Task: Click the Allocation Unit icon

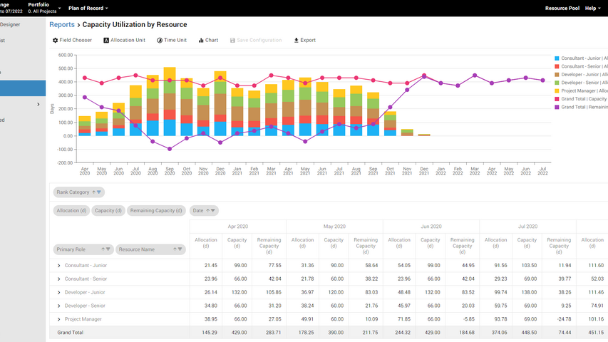Action: (x=107, y=41)
